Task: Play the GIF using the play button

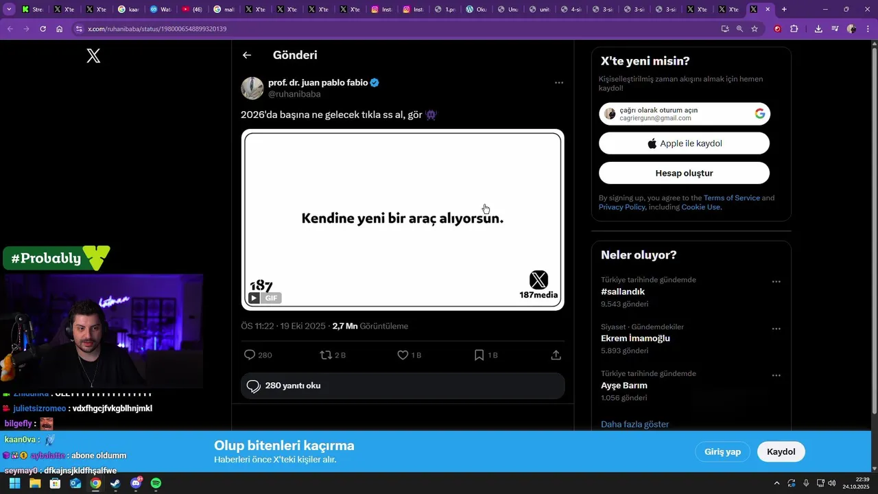Action: 254,298
